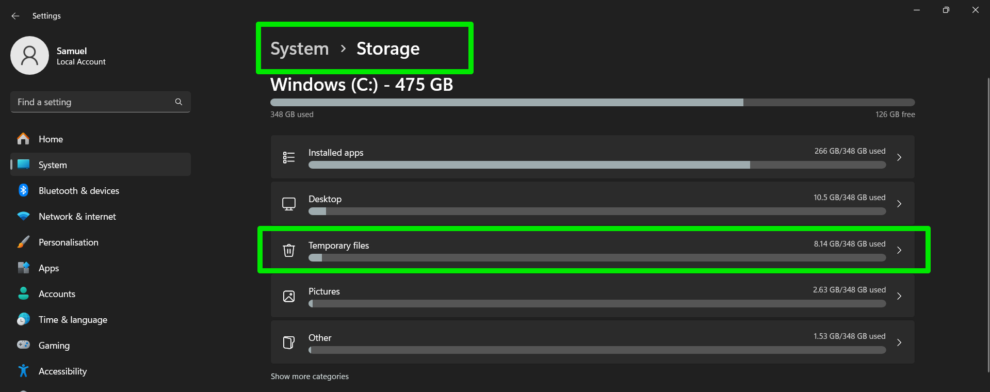The height and width of the screenshot is (392, 990).
Task: Go to Network & internet settings
Action: coord(77,217)
